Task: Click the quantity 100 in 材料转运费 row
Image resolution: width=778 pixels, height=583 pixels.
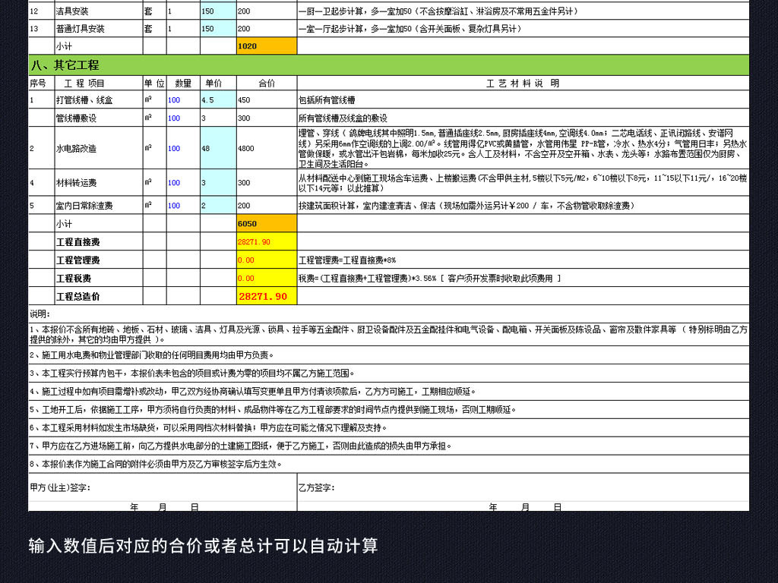Action: [x=183, y=182]
